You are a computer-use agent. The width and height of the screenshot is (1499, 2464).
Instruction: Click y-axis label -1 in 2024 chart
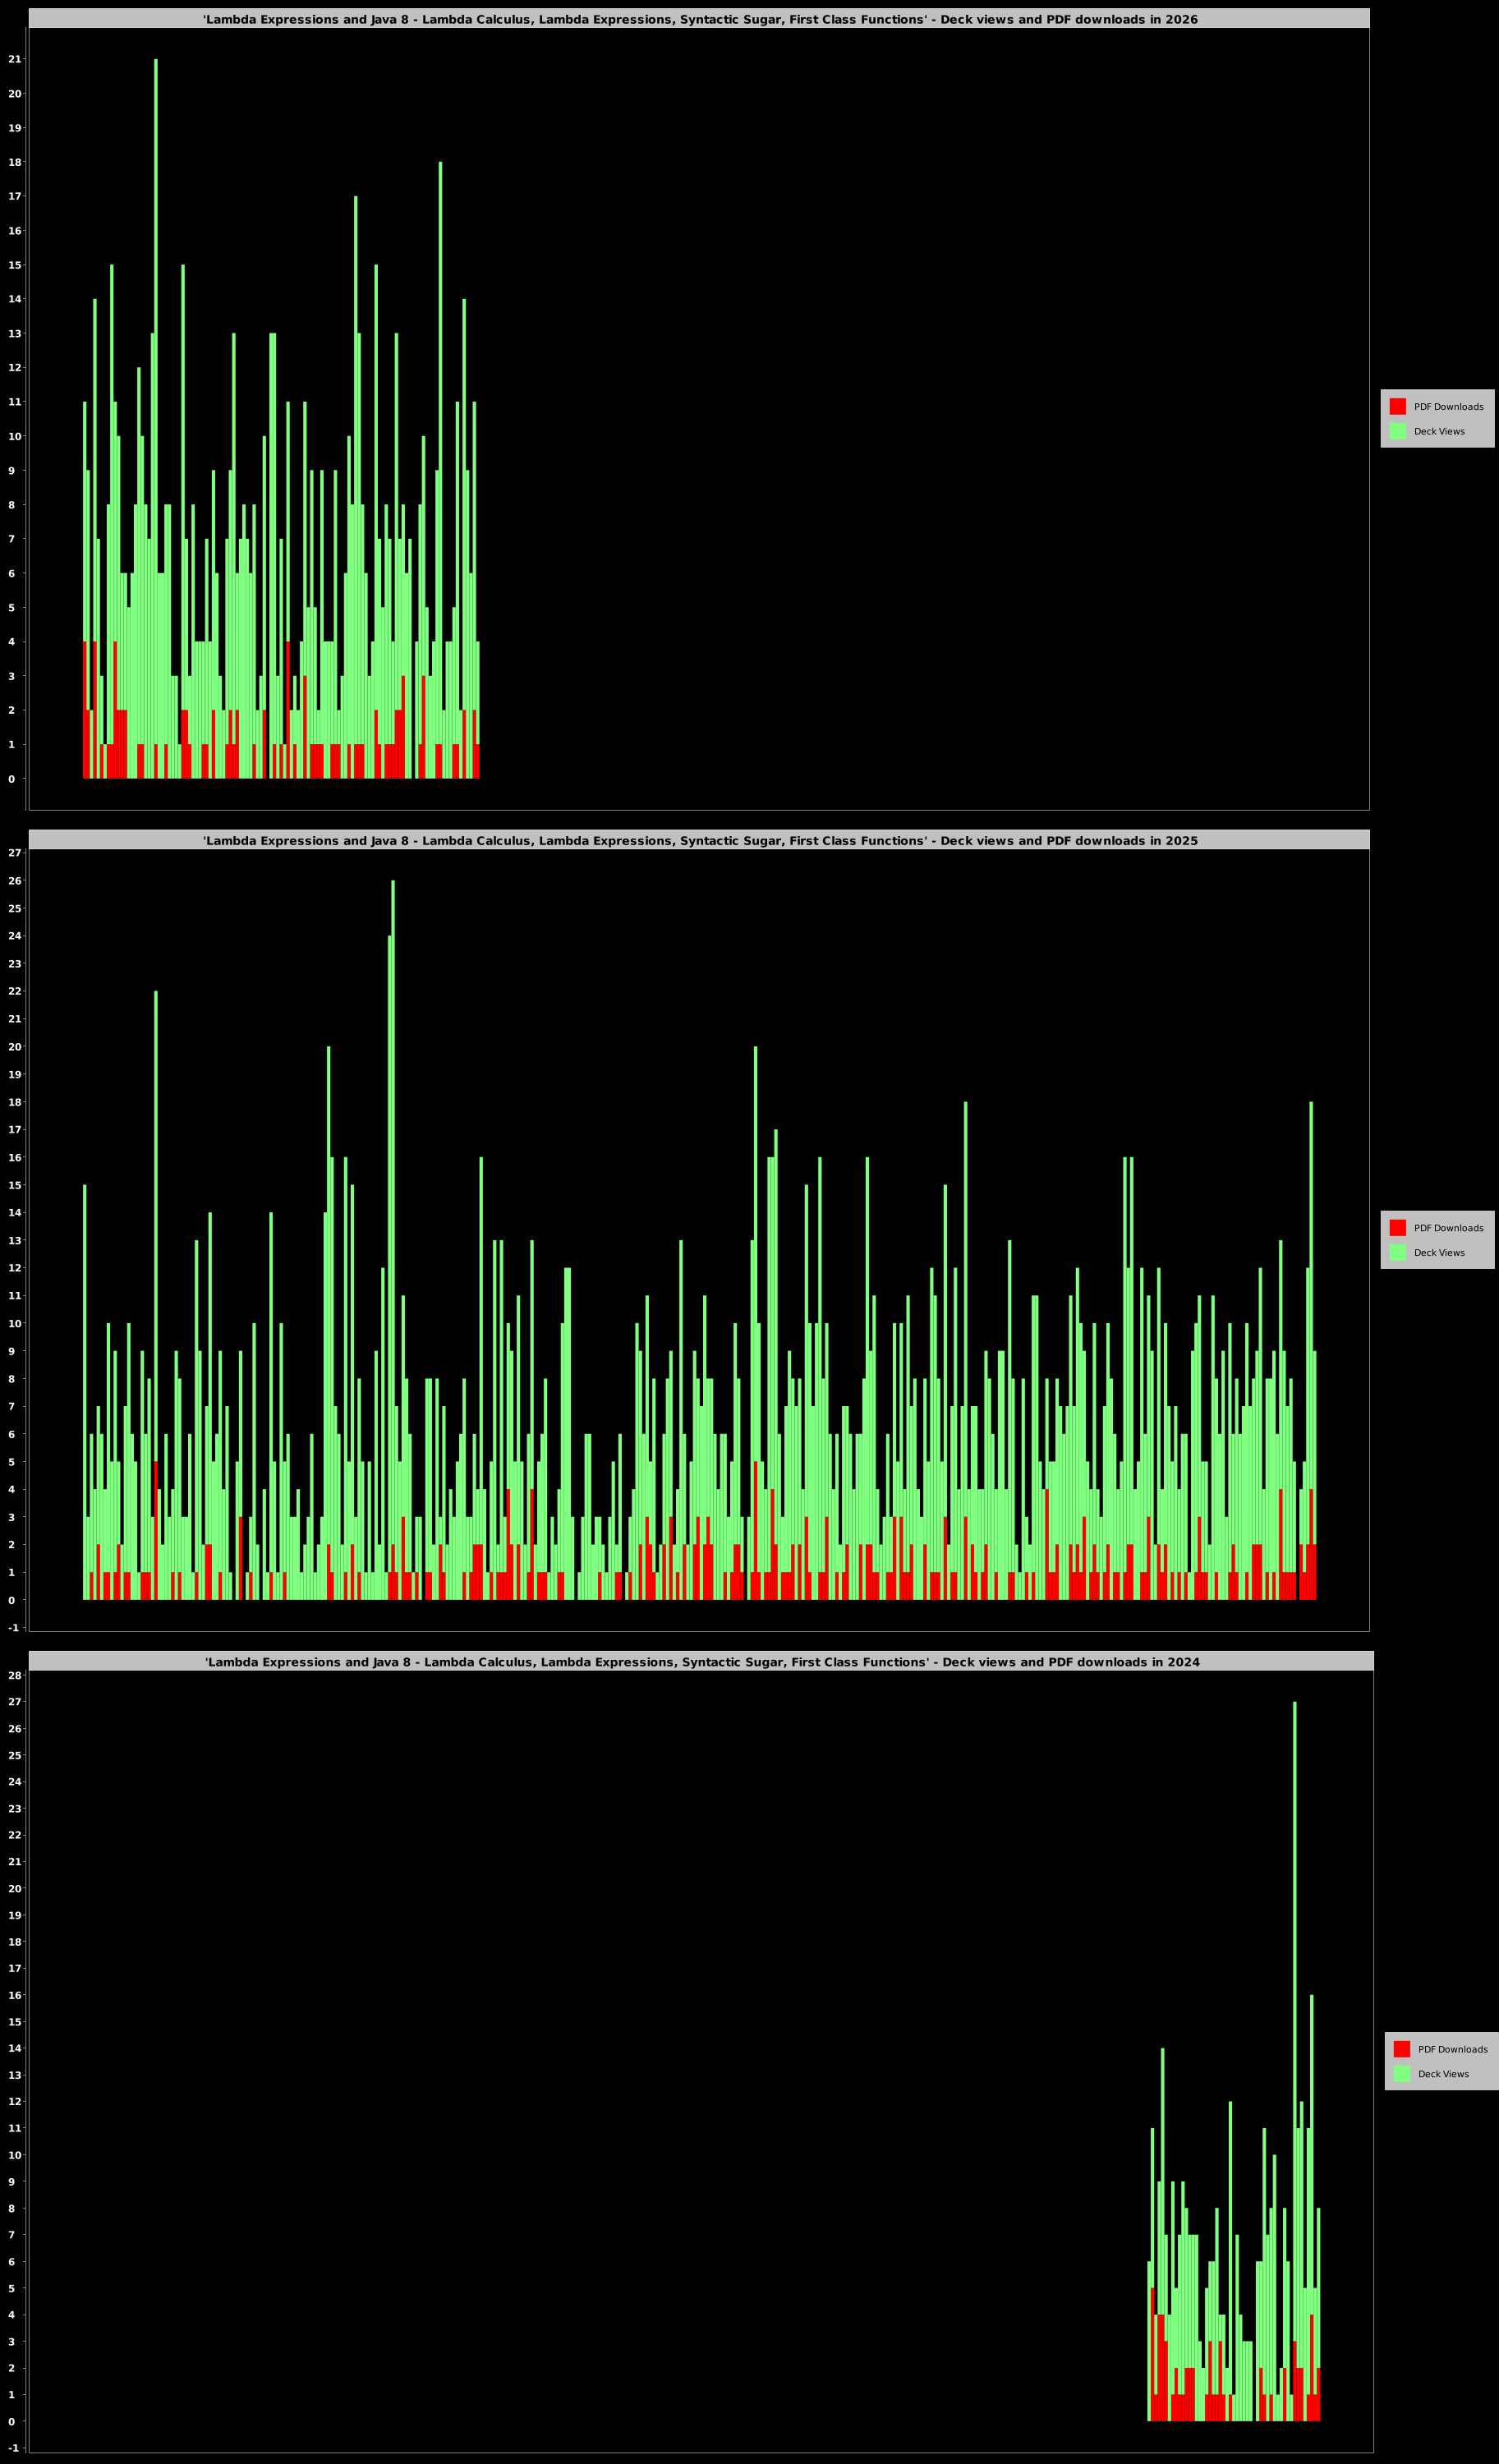[x=13, y=2448]
